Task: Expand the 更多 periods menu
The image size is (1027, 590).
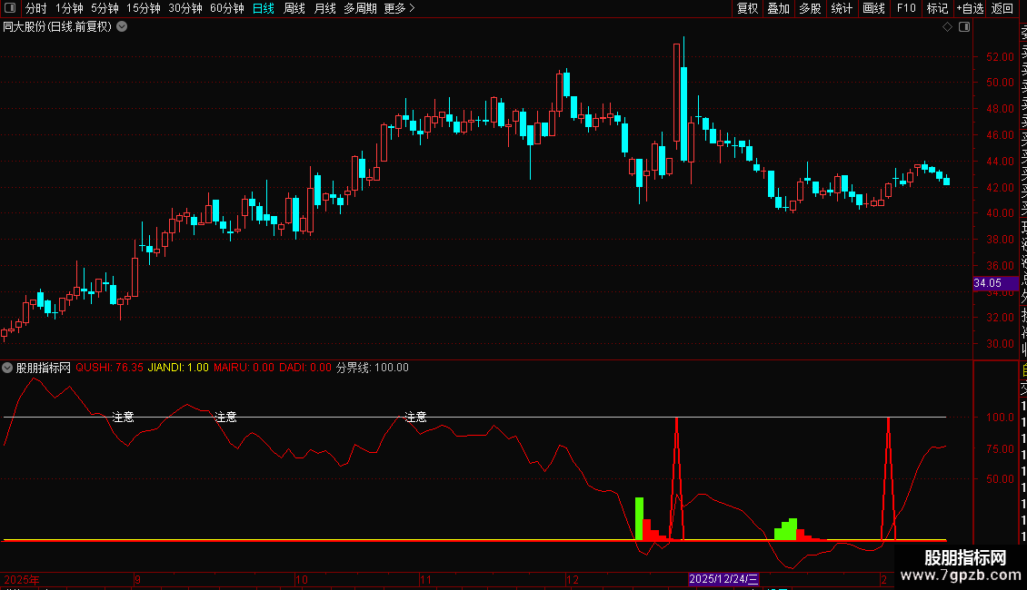Action: pos(399,8)
